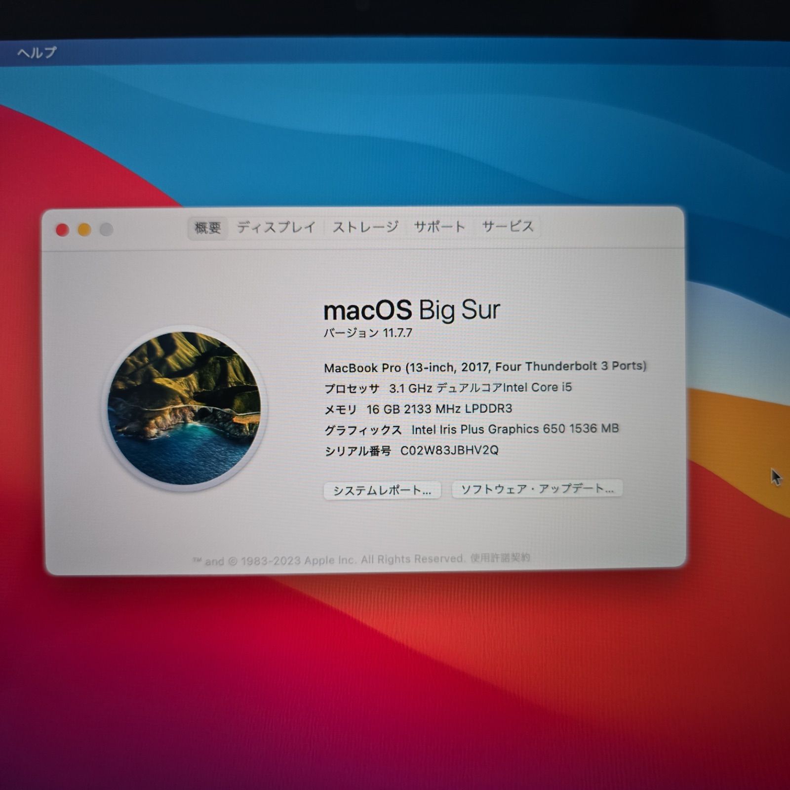Open the ヘルプ menu in the menu bar
Viewport: 790px width, 790px height.
37,52
